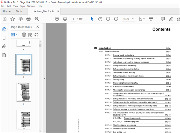Expand fit page tool dropdown arrow
The image size is (180, 133).
[x=144, y=19]
